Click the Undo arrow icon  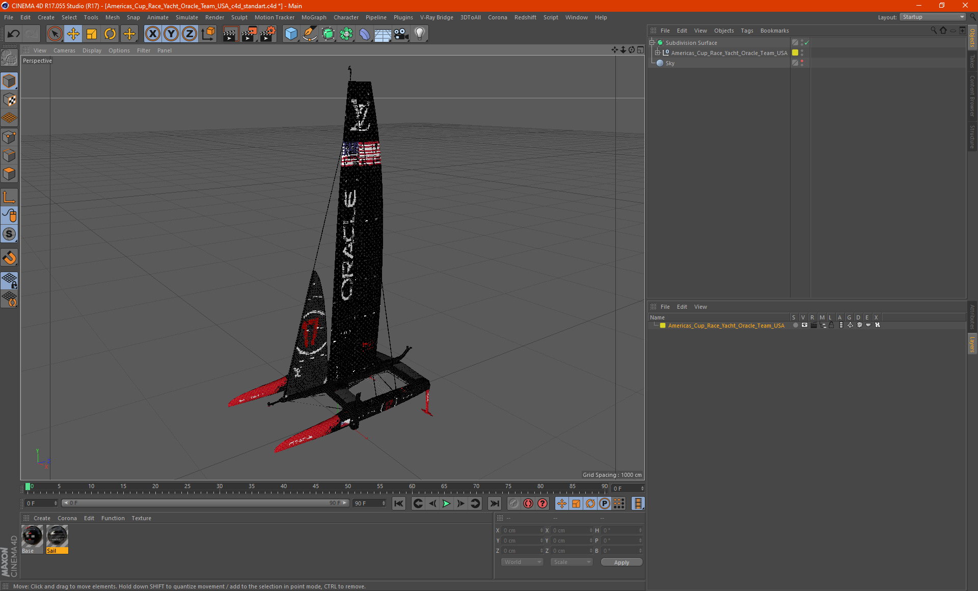[14, 34]
